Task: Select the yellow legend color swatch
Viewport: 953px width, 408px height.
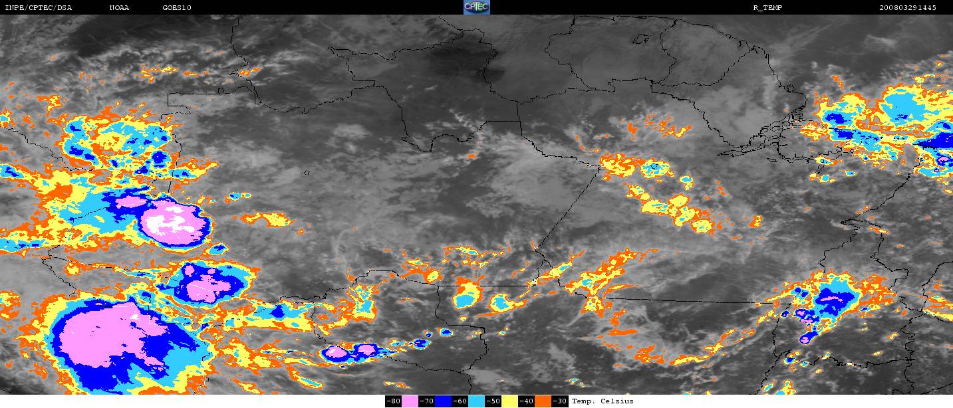Action: pos(509,401)
